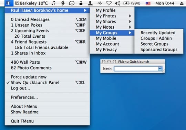Choose Force update now

[47, 77]
